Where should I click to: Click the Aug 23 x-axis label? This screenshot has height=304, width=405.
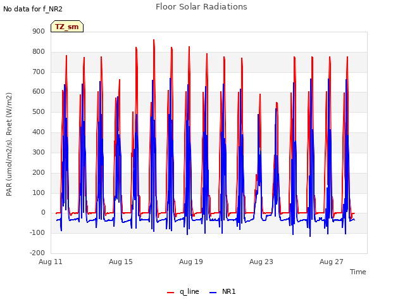point(261,262)
